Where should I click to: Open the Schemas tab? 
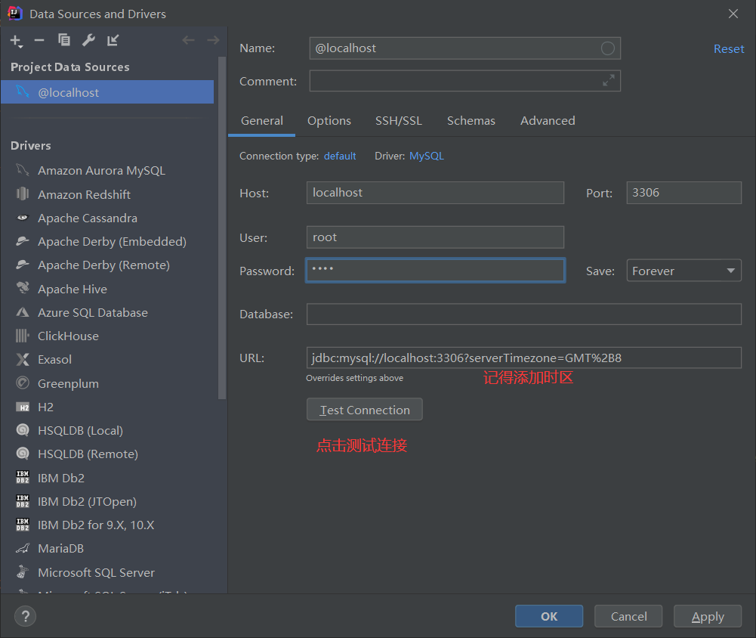pos(471,121)
